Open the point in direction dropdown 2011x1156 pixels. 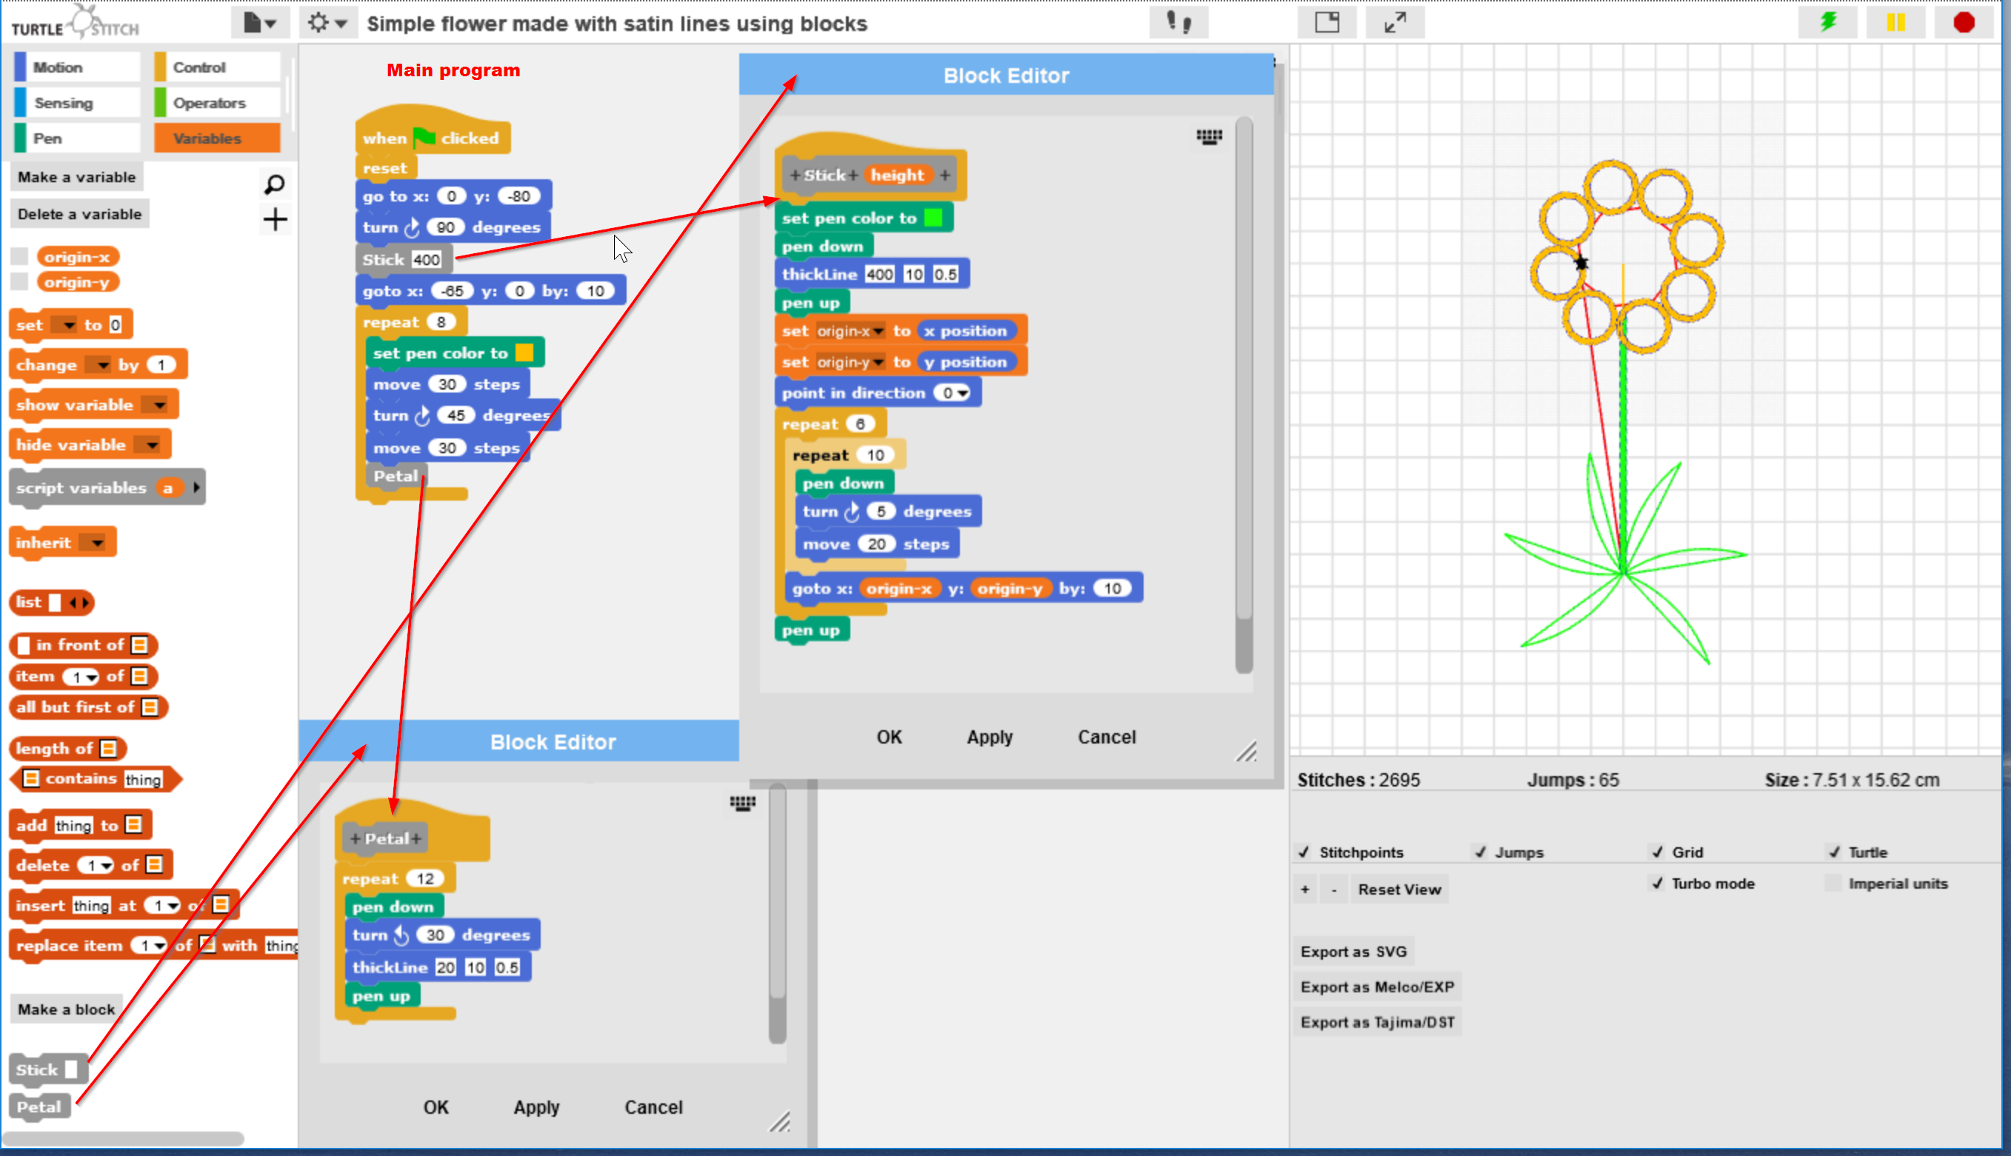[963, 393]
